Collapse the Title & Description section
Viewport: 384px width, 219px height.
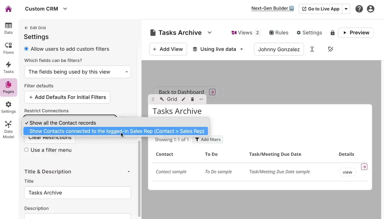[129, 172]
